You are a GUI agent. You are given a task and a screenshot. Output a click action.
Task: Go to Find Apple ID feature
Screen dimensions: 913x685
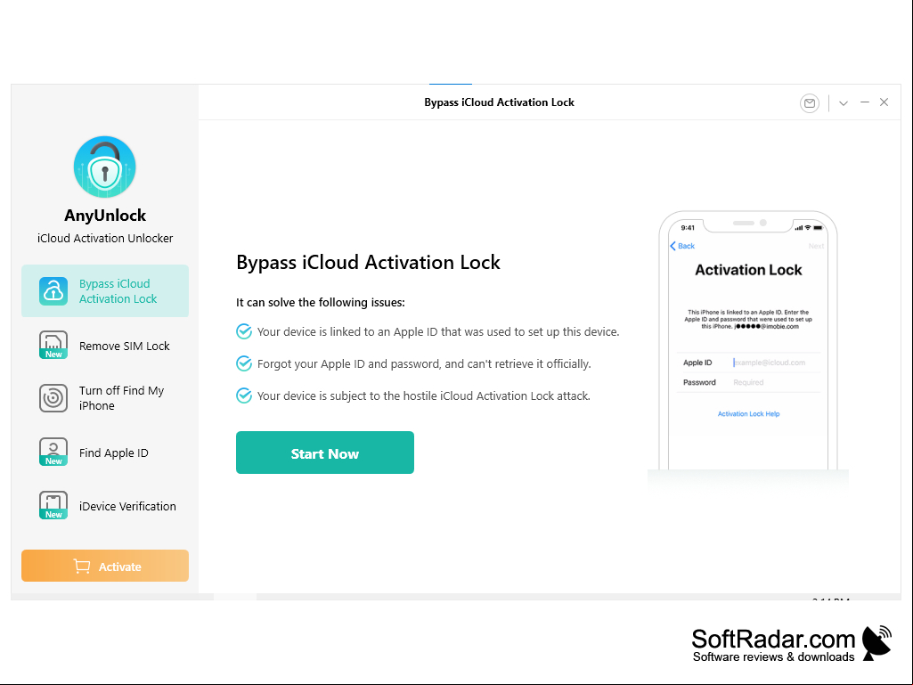(105, 453)
